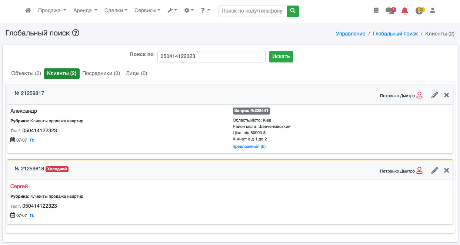Open the Сервисы dropdown menu
This screenshot has width=460, height=245.
tap(147, 11)
